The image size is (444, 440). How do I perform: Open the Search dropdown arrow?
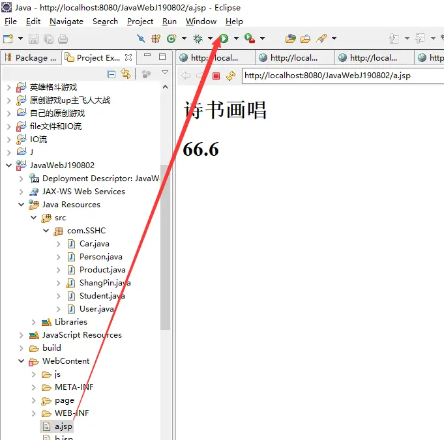(x=334, y=38)
